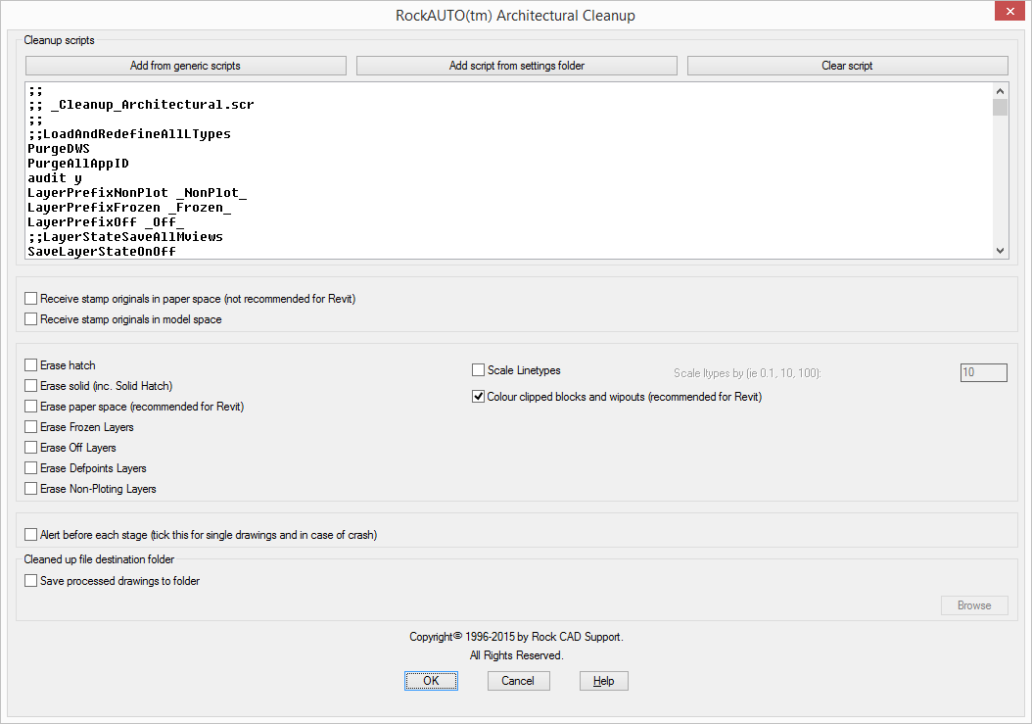Tick Alert before each stage checkbox
Screen dimensions: 1032x724
[31, 534]
